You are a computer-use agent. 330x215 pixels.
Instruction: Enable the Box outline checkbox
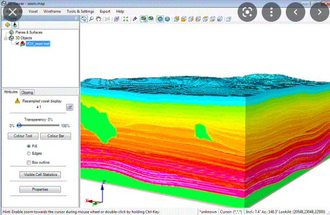click(x=29, y=162)
